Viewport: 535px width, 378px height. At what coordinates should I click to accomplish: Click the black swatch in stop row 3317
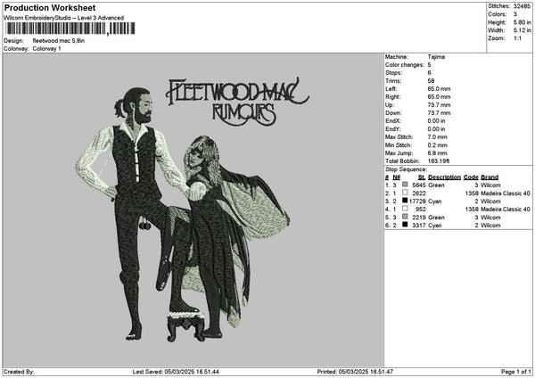tap(405, 225)
